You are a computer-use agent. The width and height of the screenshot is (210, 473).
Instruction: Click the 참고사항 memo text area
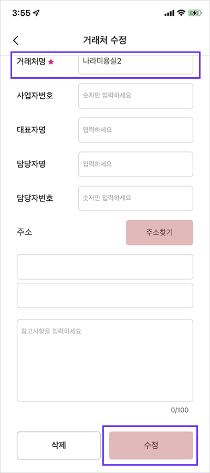click(x=105, y=361)
